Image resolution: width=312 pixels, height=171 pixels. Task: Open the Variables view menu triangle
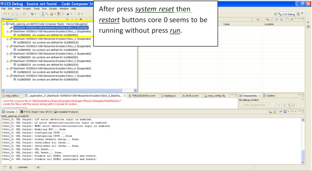point(296,18)
